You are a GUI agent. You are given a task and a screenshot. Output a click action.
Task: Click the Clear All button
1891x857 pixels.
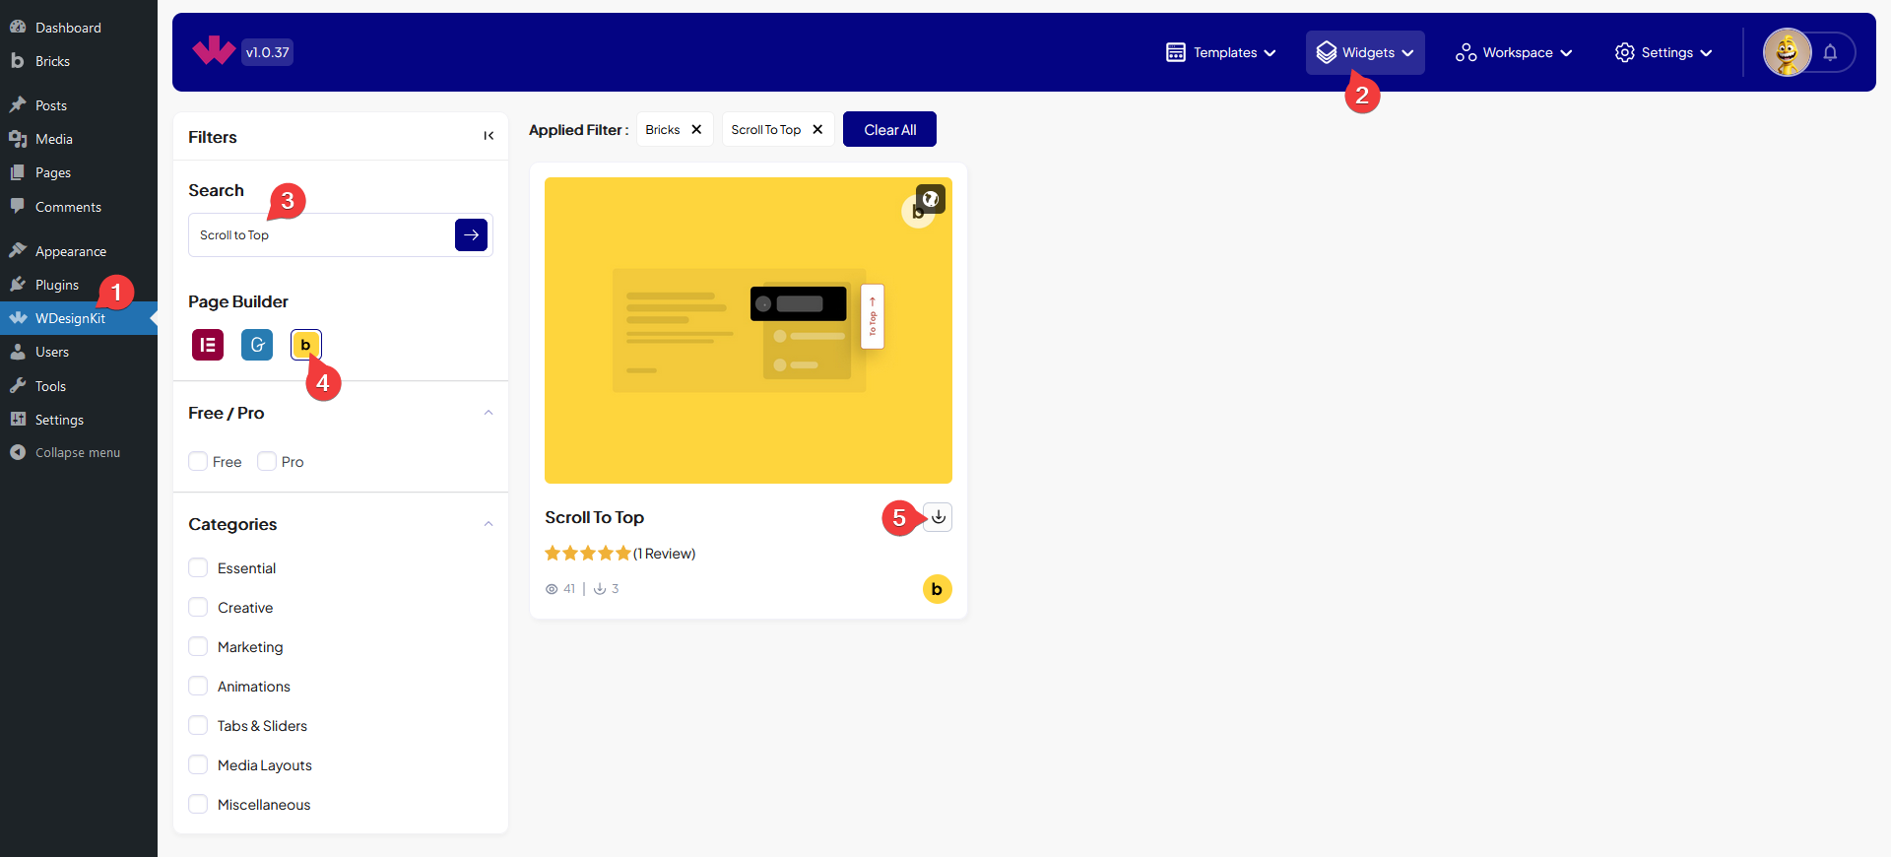tap(889, 129)
